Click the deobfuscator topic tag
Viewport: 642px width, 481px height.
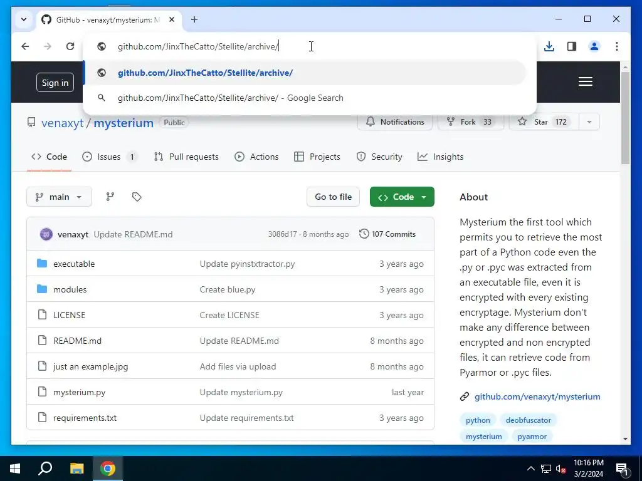coord(528,420)
